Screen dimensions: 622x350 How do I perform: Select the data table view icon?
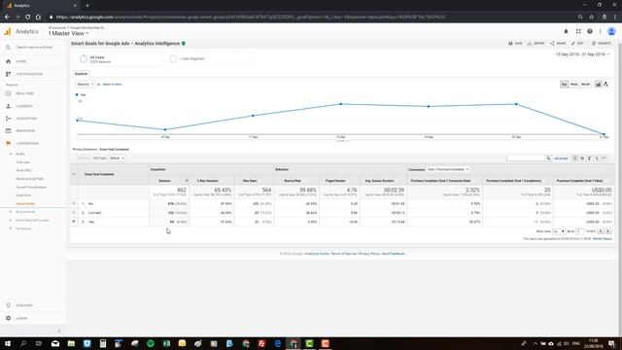click(574, 158)
